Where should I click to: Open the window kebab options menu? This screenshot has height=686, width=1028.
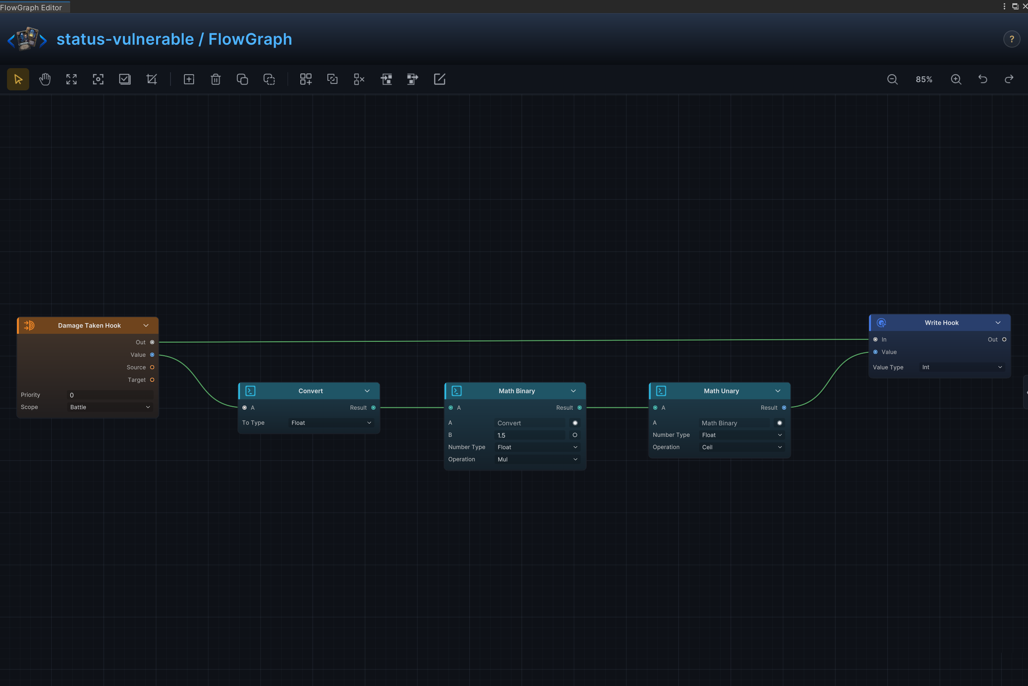[x=1004, y=6]
